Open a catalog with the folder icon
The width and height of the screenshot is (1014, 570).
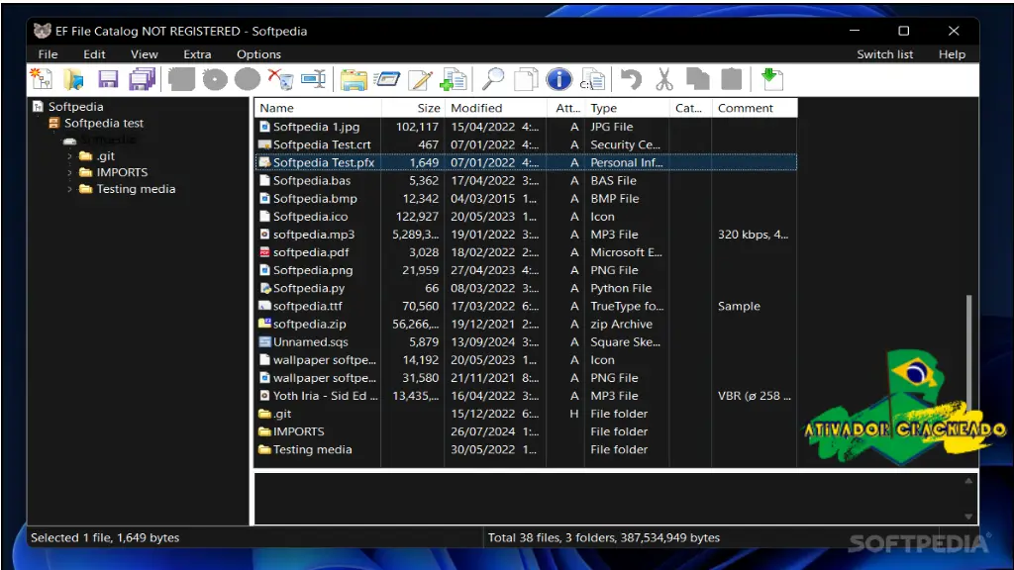(x=73, y=79)
